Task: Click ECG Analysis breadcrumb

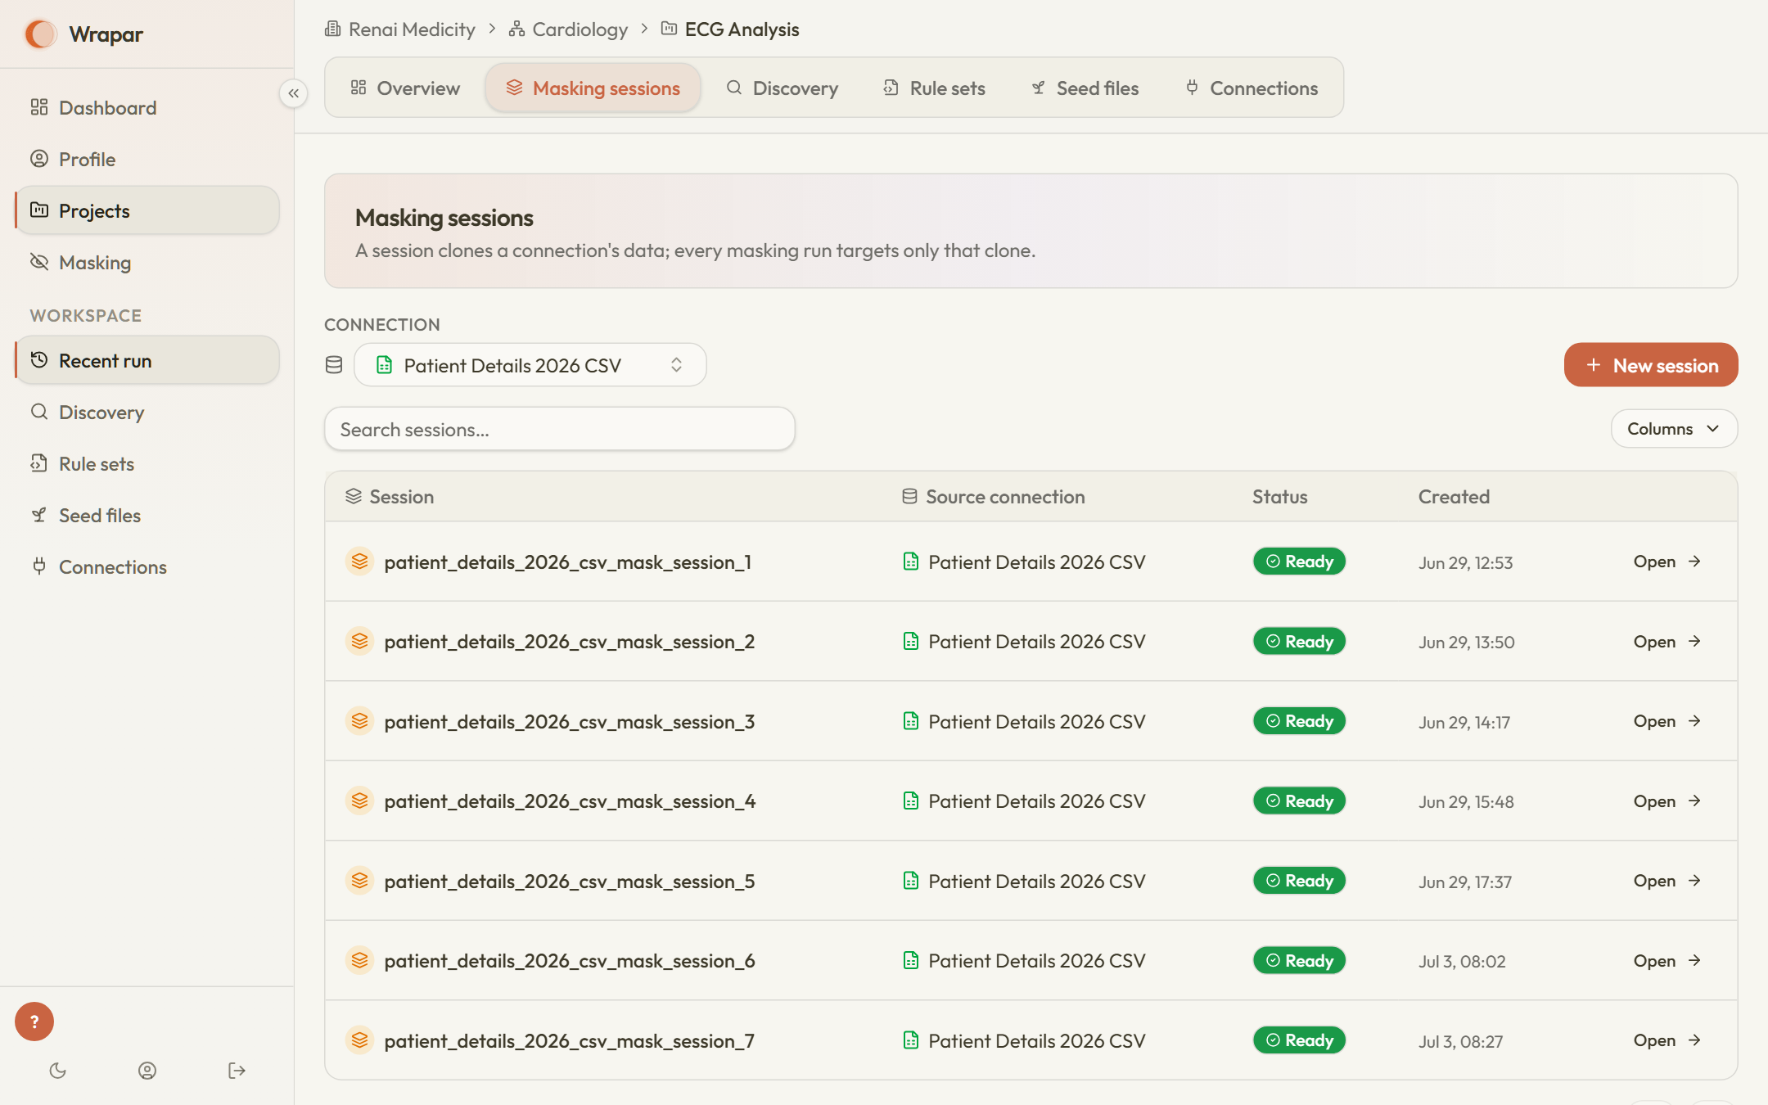Action: point(730,29)
